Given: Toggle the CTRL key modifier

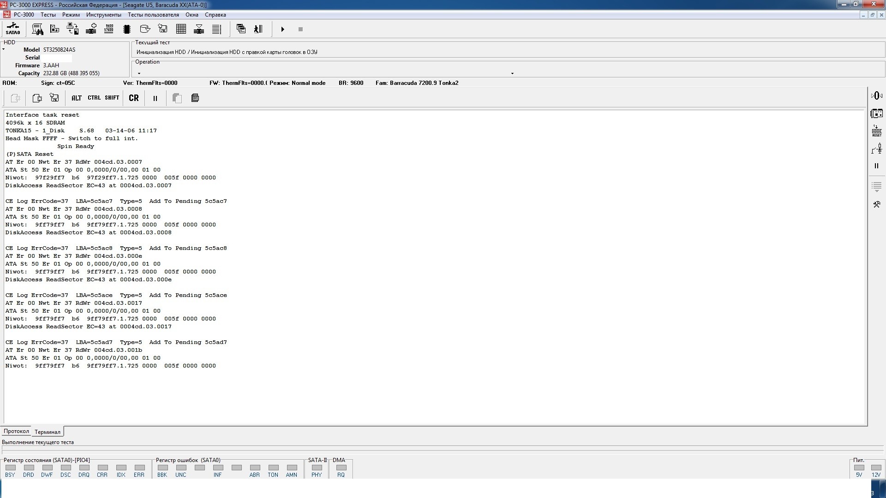Looking at the screenshot, I should pyautogui.click(x=94, y=98).
